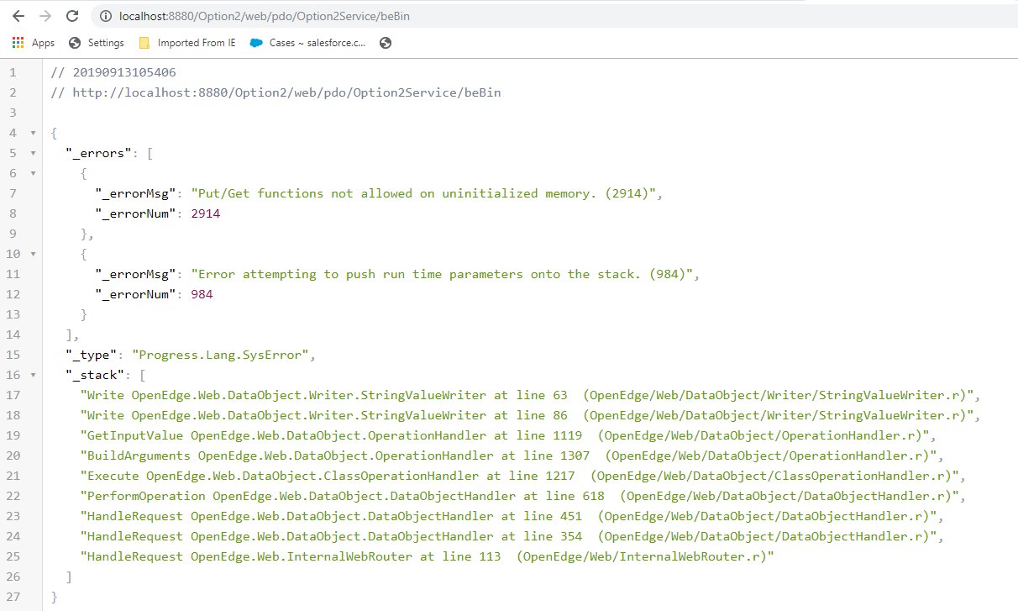
Task: Select the _errorNum value 984
Action: [x=202, y=294]
